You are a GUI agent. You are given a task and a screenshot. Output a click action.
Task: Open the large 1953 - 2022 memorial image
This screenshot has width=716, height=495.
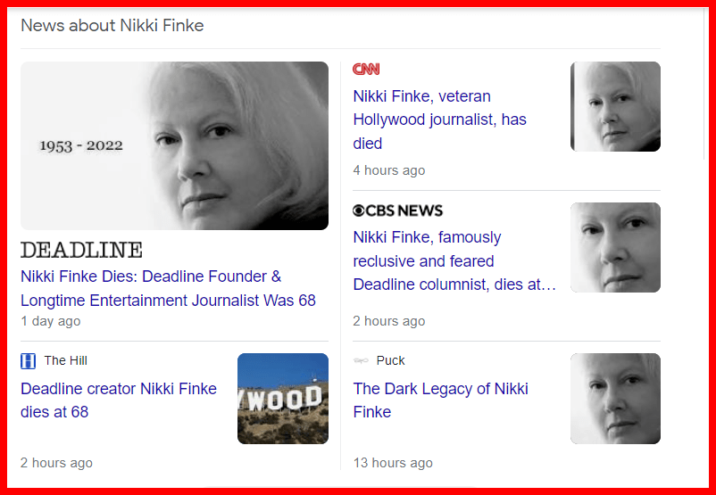(x=174, y=145)
